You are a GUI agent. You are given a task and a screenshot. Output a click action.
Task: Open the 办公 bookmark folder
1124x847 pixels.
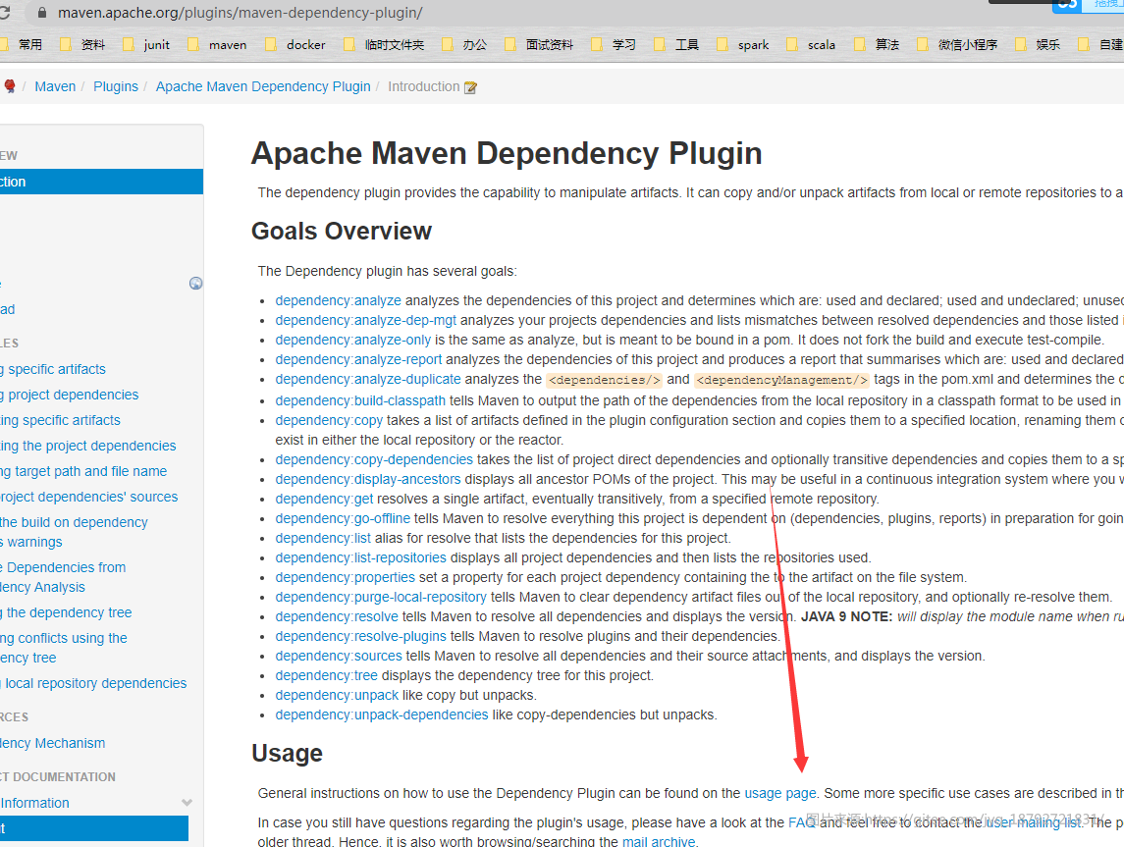pyautogui.click(x=464, y=44)
